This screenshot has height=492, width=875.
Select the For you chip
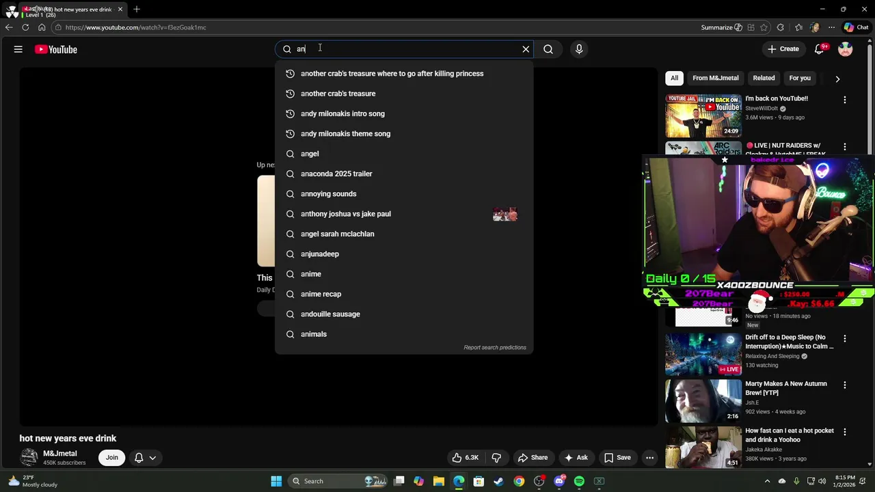coord(800,78)
